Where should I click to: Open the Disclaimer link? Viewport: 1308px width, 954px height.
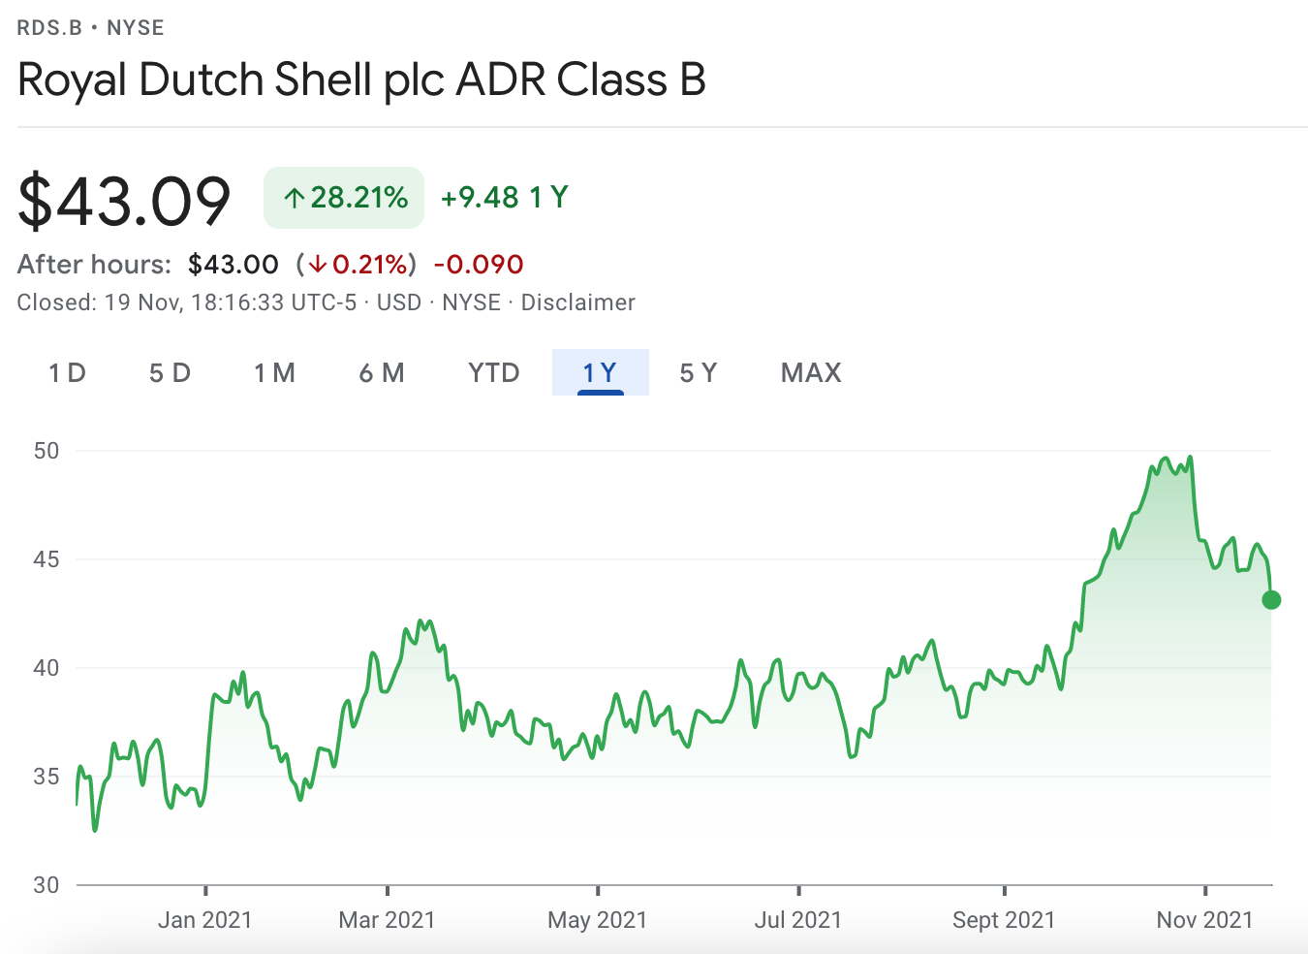point(577,302)
